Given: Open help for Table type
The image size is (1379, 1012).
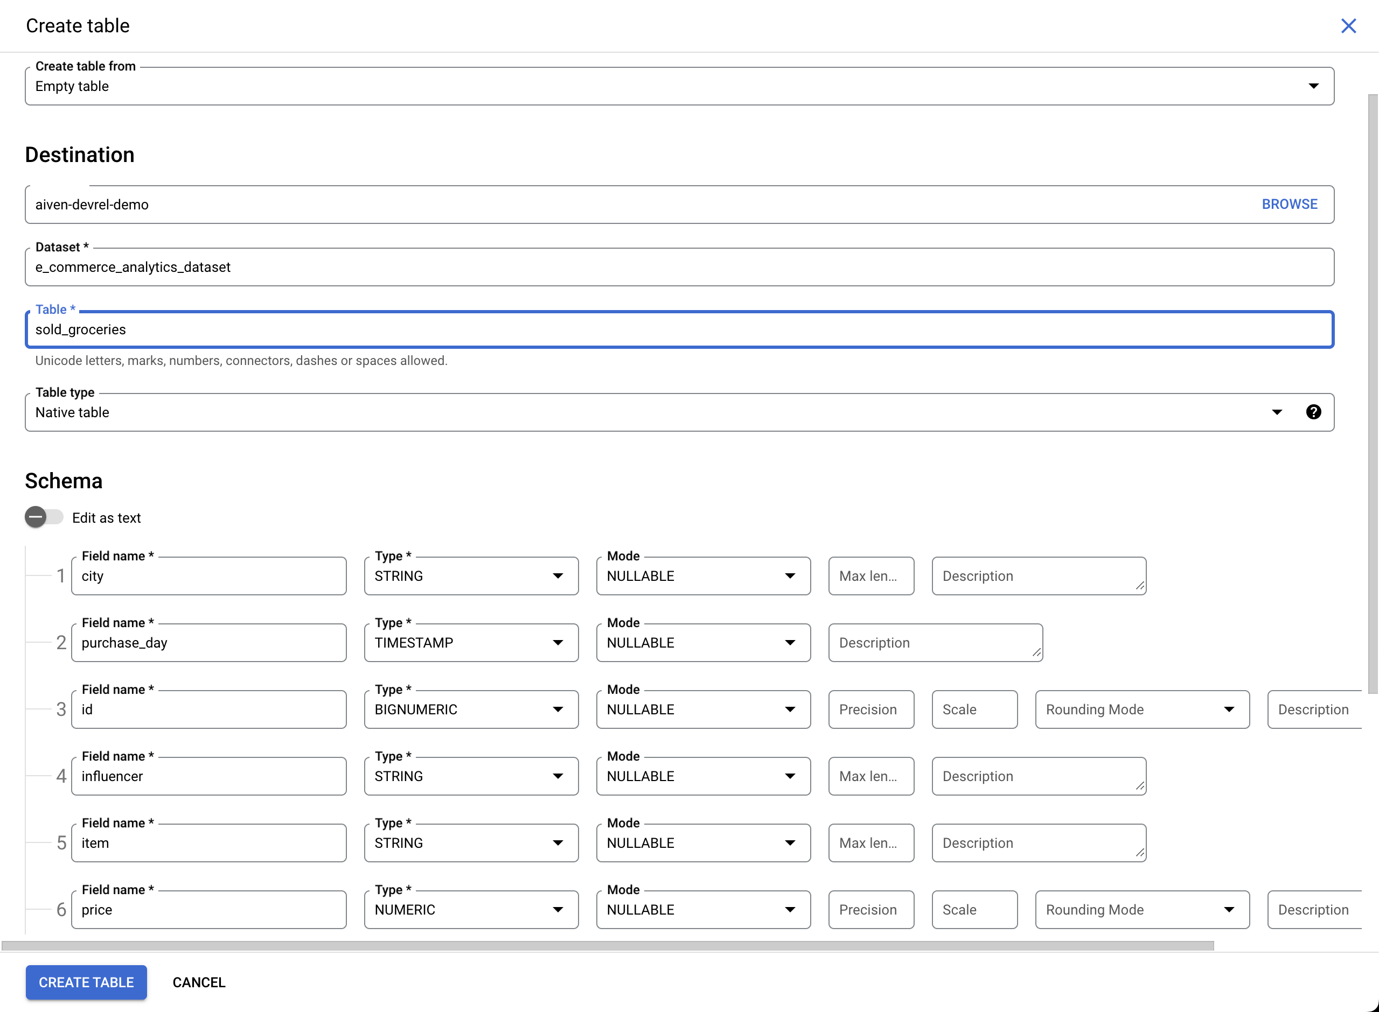Looking at the screenshot, I should coord(1313,412).
